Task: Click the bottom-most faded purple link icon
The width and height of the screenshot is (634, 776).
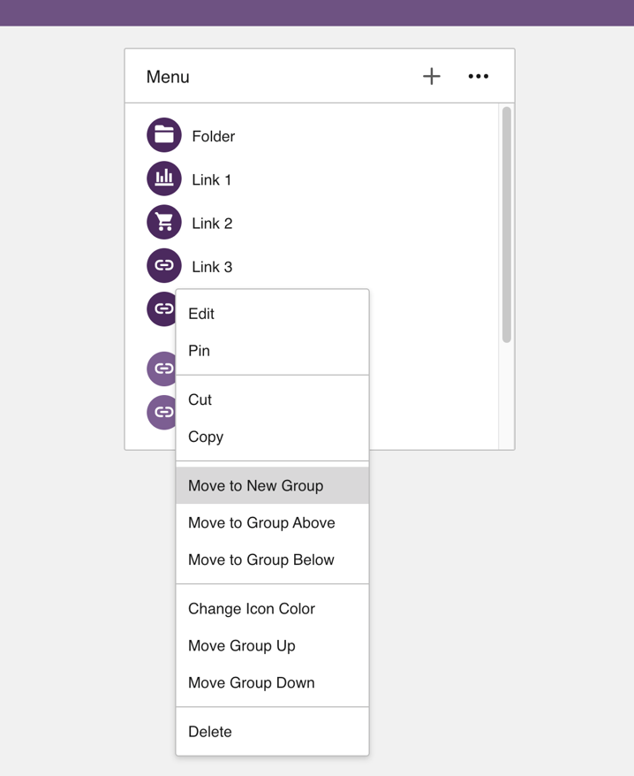Action: coord(161,413)
